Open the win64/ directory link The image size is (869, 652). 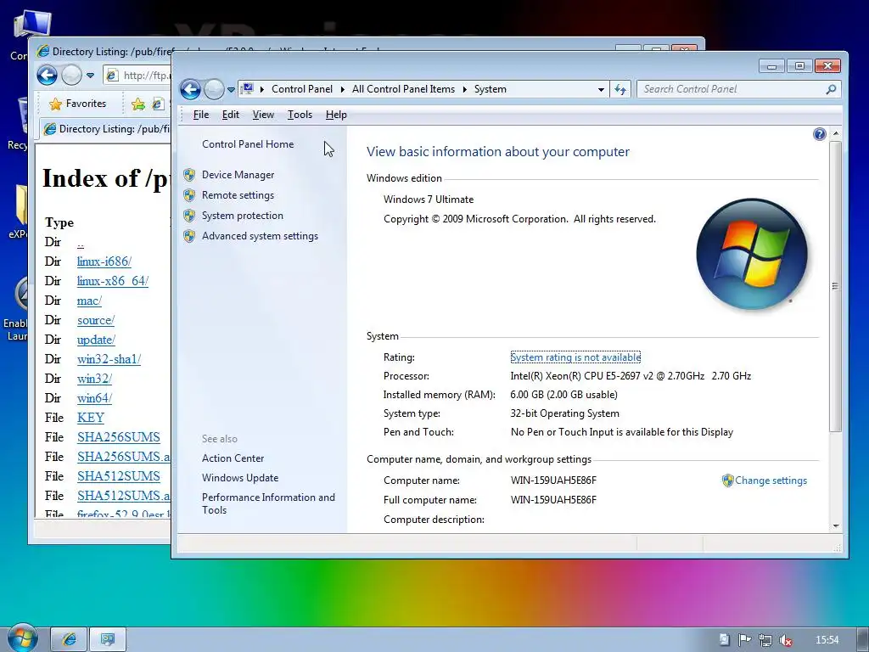[x=95, y=398]
